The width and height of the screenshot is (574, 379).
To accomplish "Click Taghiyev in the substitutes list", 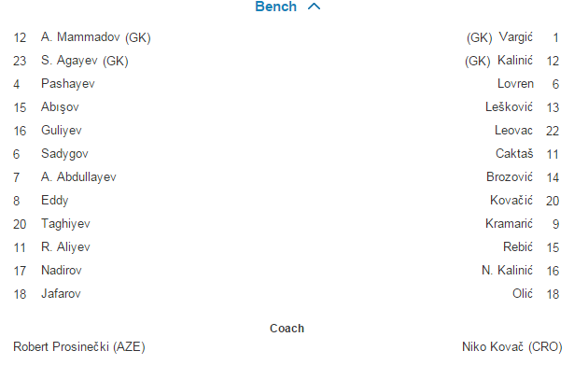I will coord(65,224).
